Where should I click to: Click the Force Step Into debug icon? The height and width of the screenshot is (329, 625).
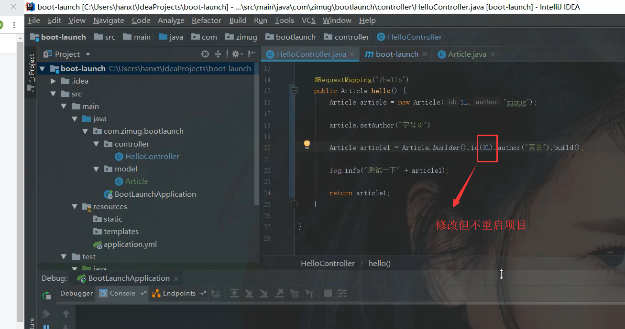263,294
